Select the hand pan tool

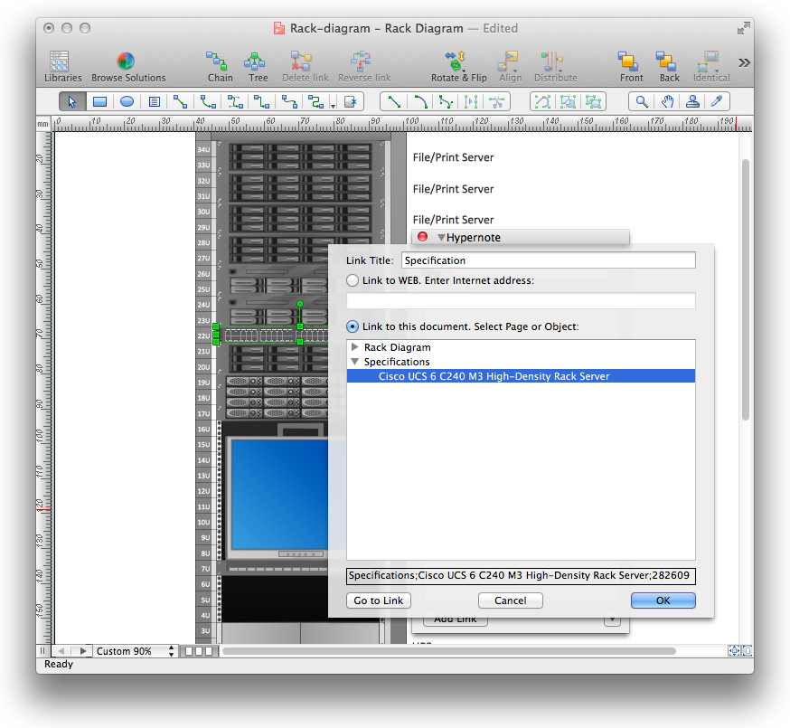pos(667,101)
